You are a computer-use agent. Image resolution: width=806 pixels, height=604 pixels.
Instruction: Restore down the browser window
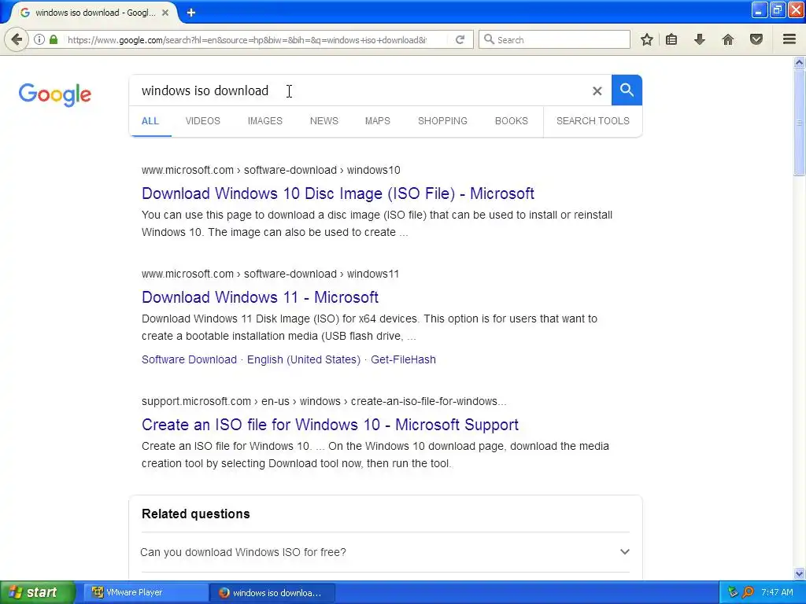click(x=778, y=9)
